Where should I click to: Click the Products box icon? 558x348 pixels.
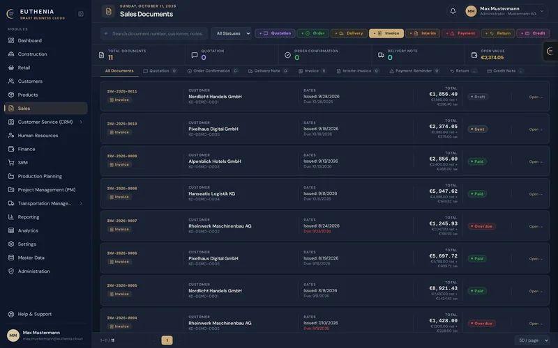11,95
